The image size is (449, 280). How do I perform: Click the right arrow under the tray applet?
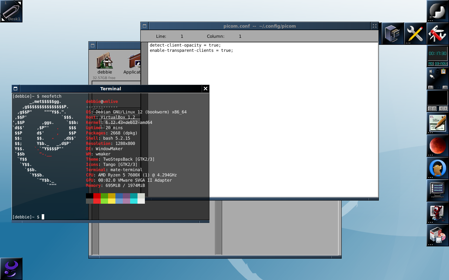pyautogui.click(x=445, y=87)
